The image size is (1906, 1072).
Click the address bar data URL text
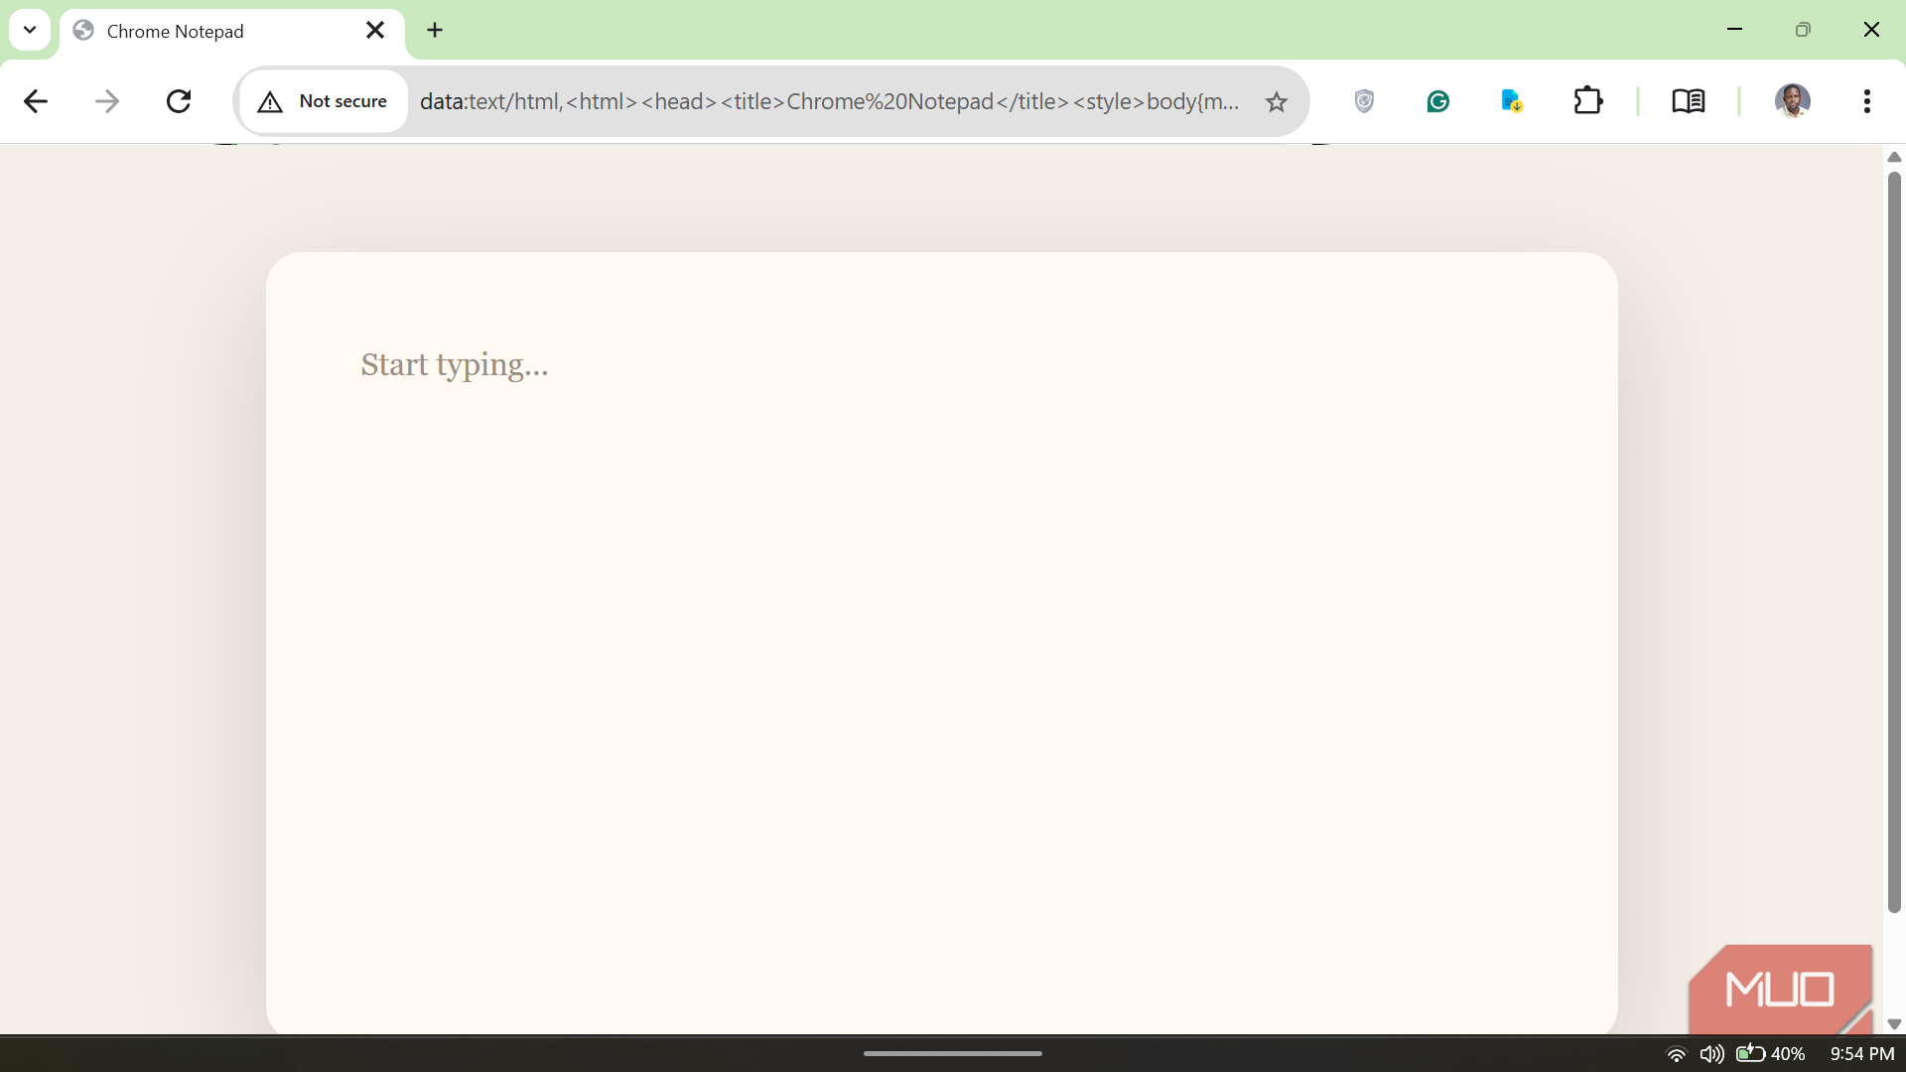tap(829, 101)
